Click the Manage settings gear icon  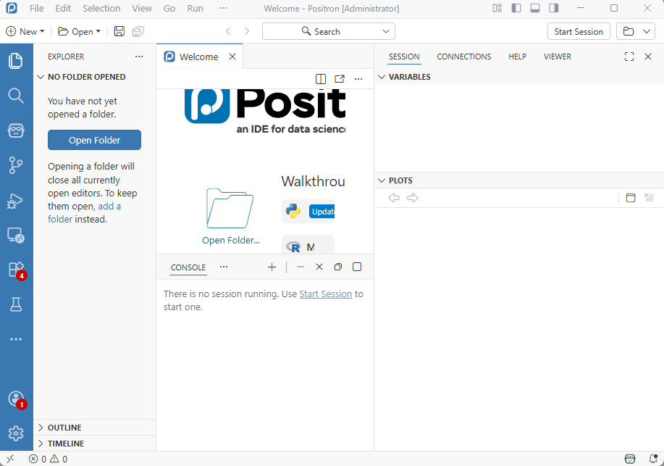16,433
